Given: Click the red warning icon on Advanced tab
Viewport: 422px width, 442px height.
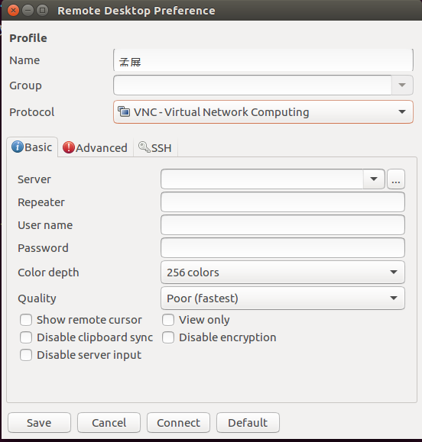Looking at the screenshot, I should coord(69,147).
